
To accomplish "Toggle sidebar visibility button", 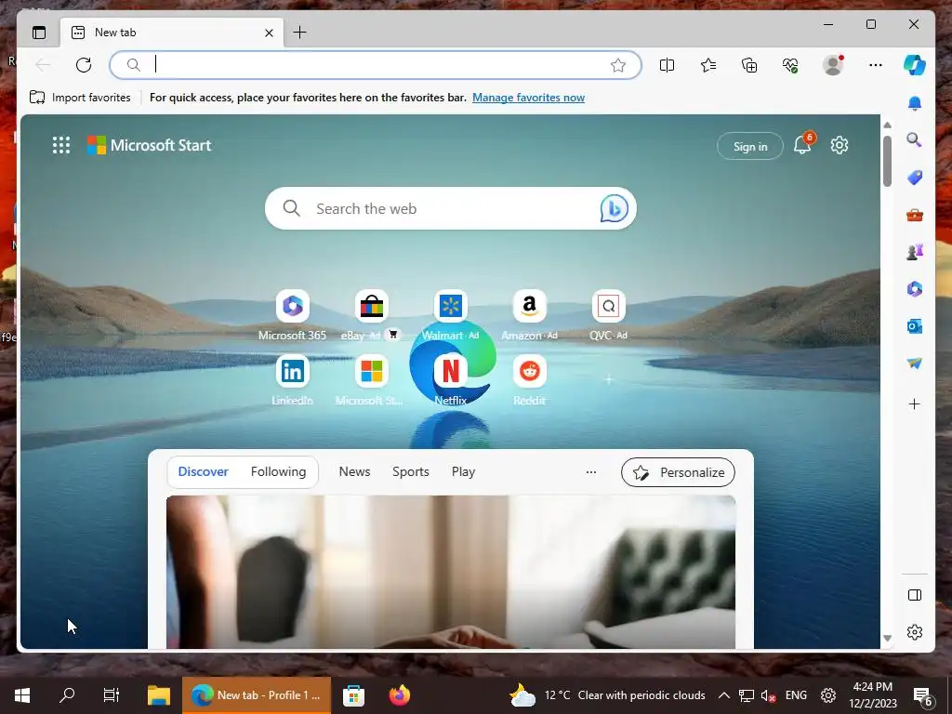I will (915, 595).
